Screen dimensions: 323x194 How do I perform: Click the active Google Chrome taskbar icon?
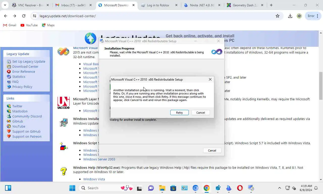click(x=206, y=188)
